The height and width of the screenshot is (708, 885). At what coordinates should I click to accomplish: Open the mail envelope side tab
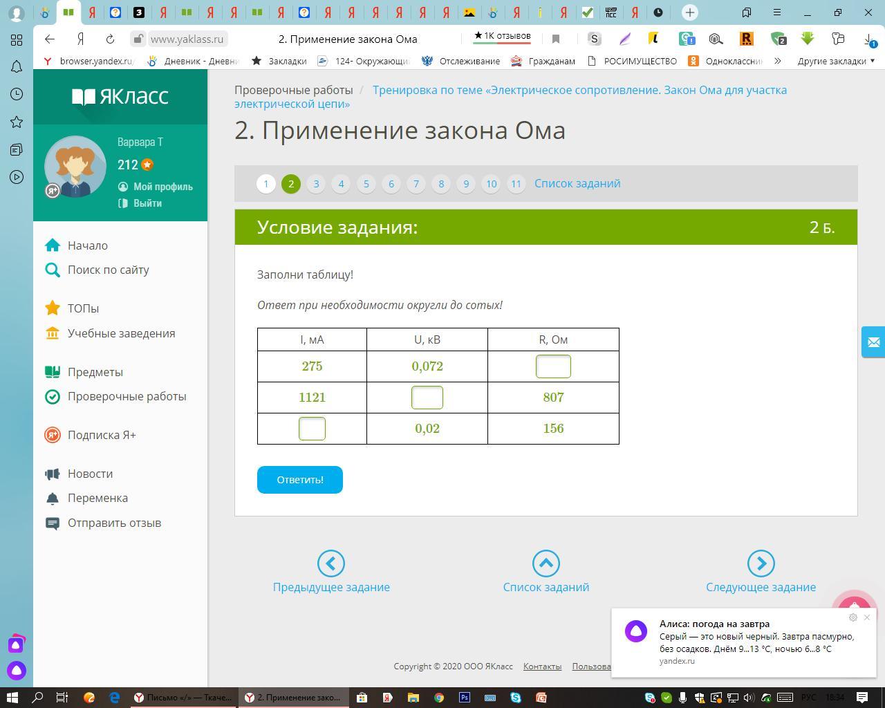(x=873, y=342)
